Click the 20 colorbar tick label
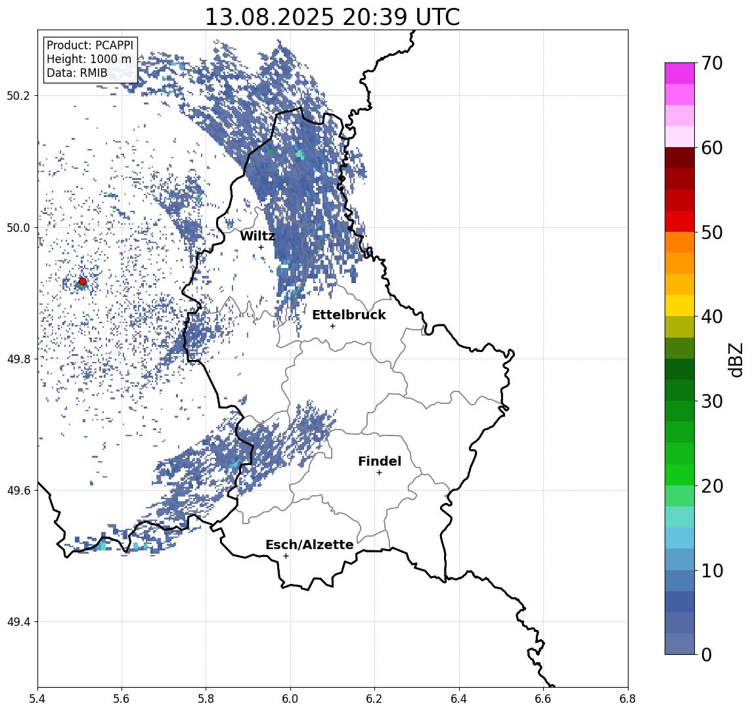This screenshot has width=752, height=712. pos(712,486)
